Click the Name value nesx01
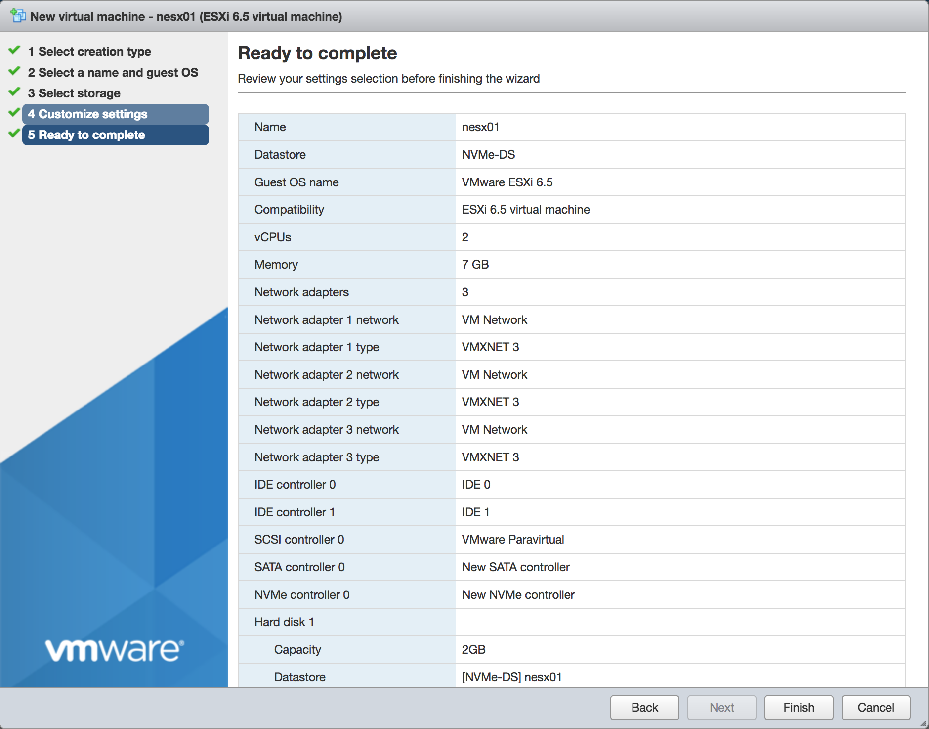This screenshot has height=729, width=929. pyautogui.click(x=480, y=127)
